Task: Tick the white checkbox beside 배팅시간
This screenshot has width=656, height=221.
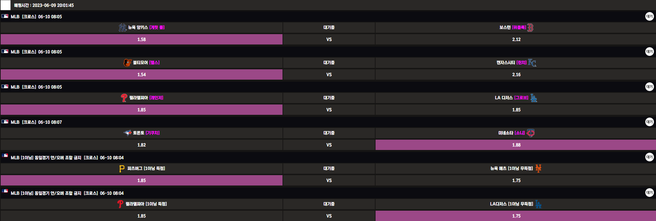Action: pos(6,5)
